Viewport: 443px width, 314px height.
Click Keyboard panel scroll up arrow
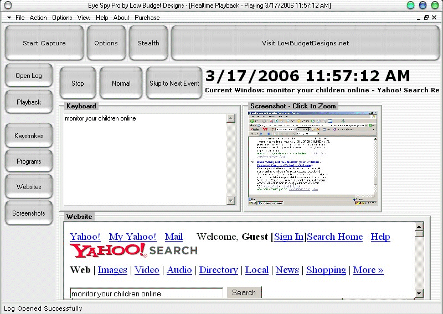(231, 118)
